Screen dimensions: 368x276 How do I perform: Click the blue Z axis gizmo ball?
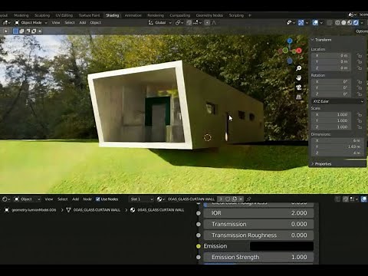(x=290, y=41)
